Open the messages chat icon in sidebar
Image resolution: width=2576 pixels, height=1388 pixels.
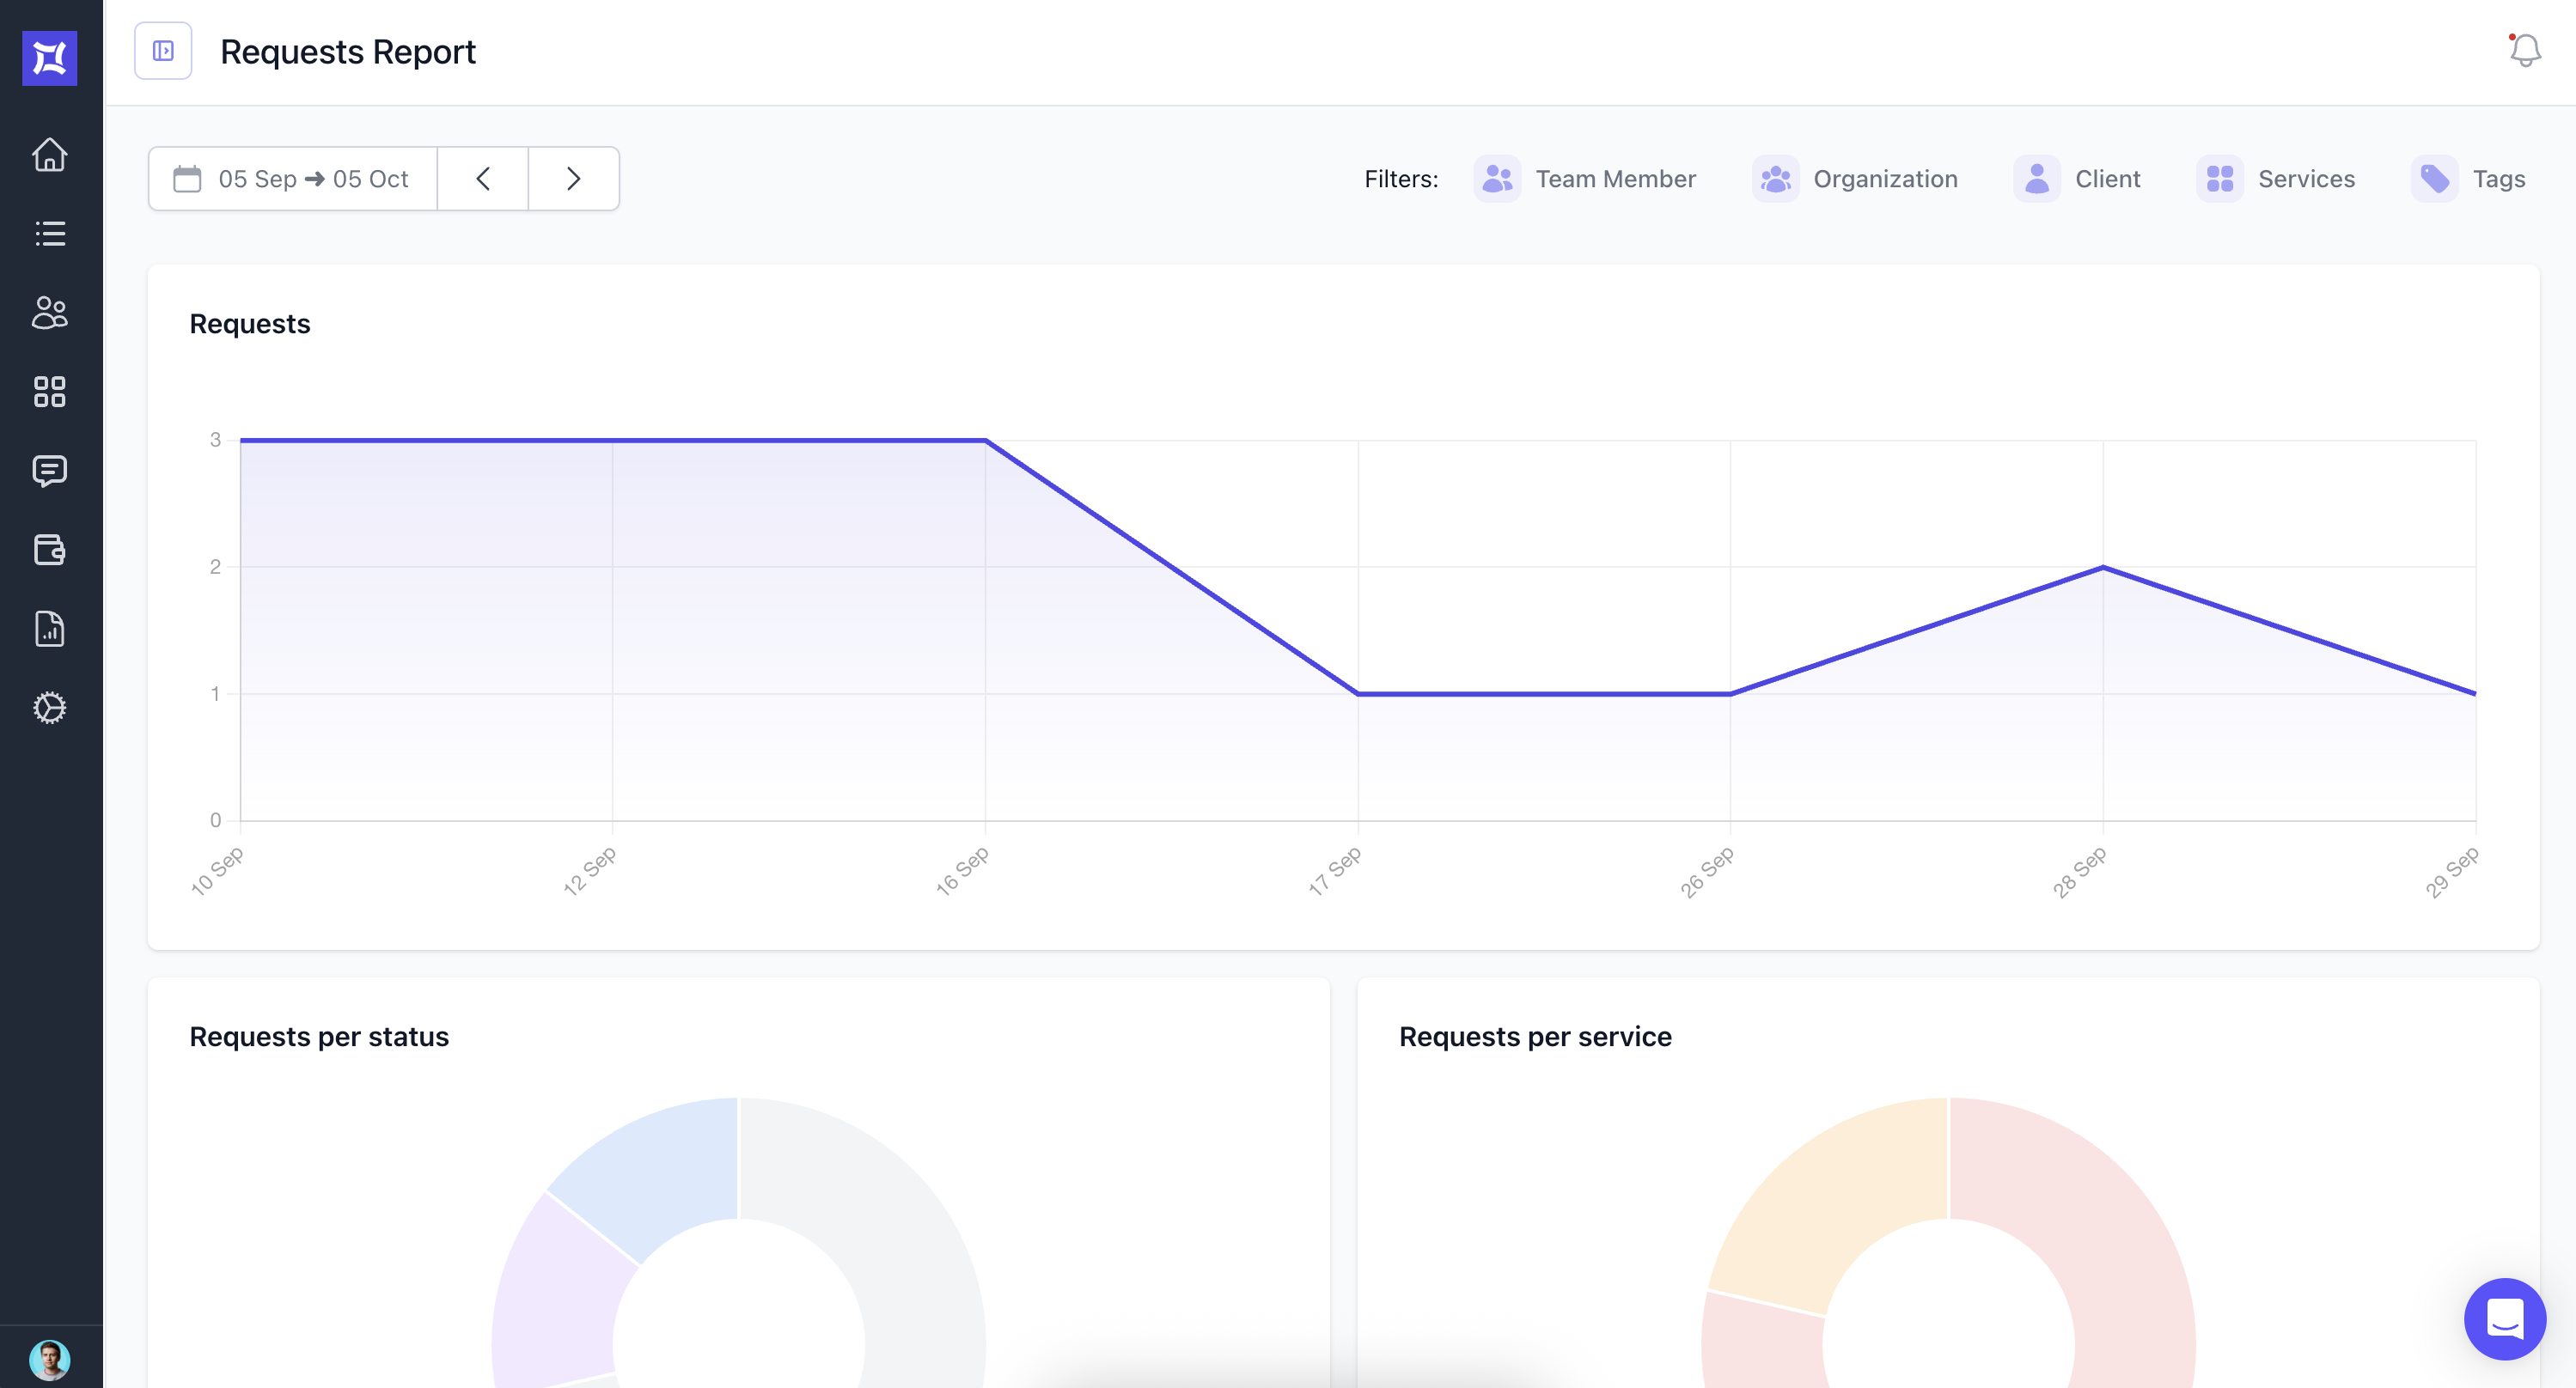[x=49, y=471]
